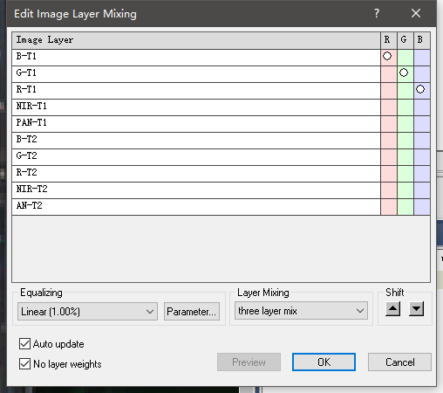The height and width of the screenshot is (393, 443).
Task: Assign NIR-T1 layer to red channel
Action: 389,107
